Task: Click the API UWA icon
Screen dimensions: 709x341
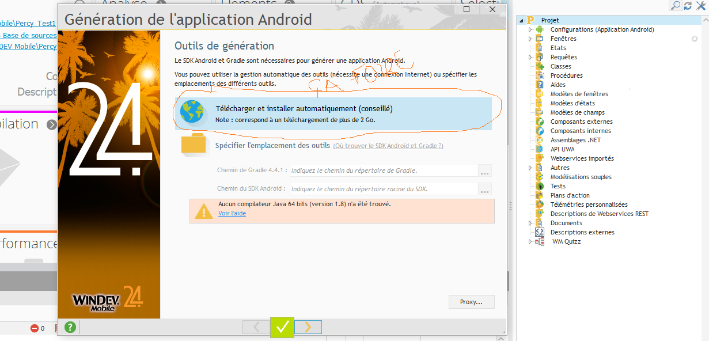Action: (540, 149)
